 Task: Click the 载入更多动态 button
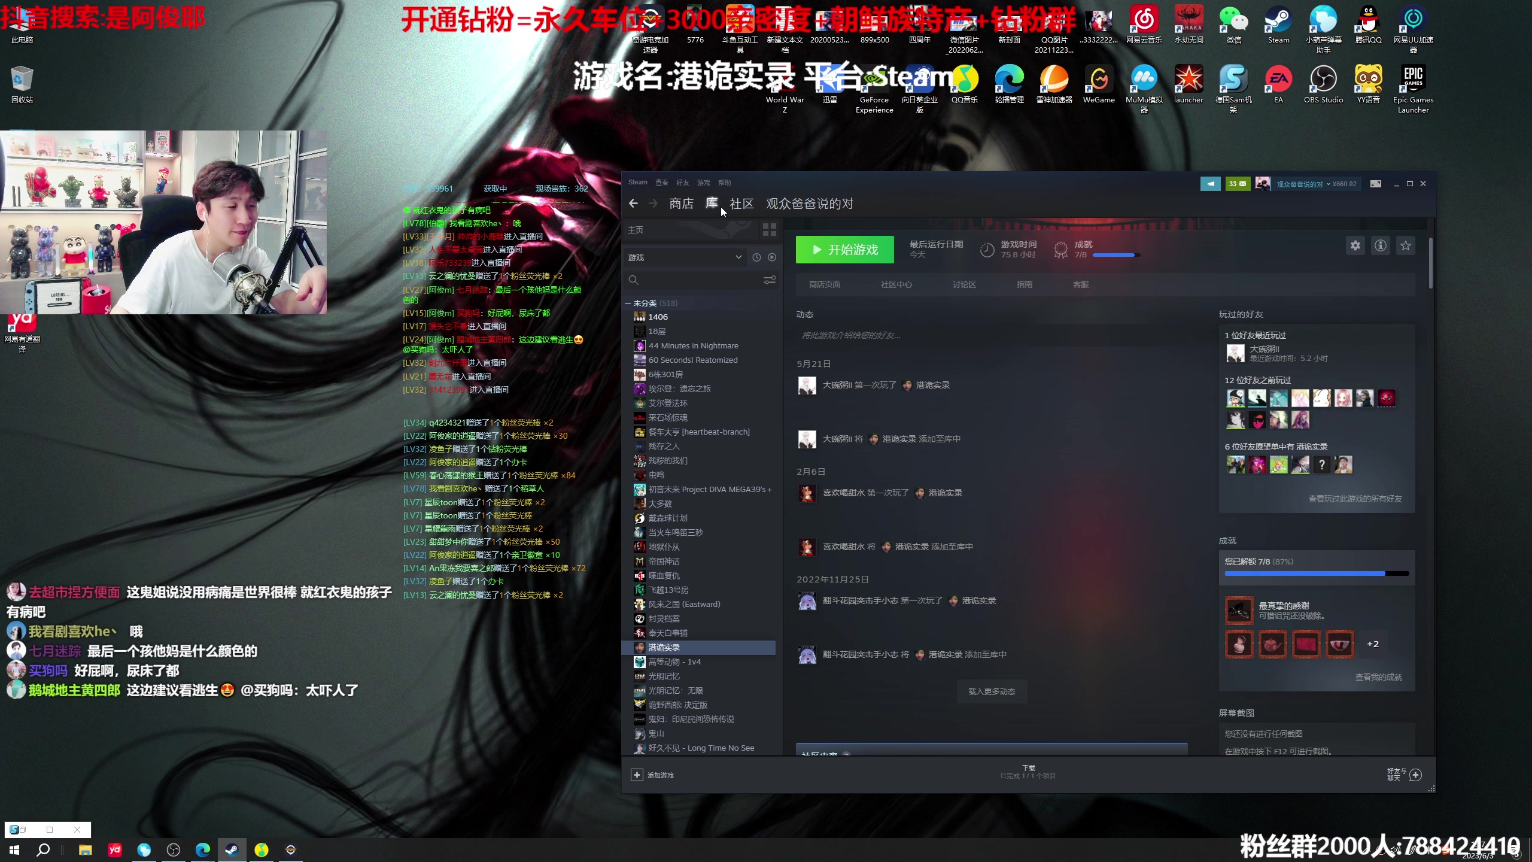(x=992, y=691)
